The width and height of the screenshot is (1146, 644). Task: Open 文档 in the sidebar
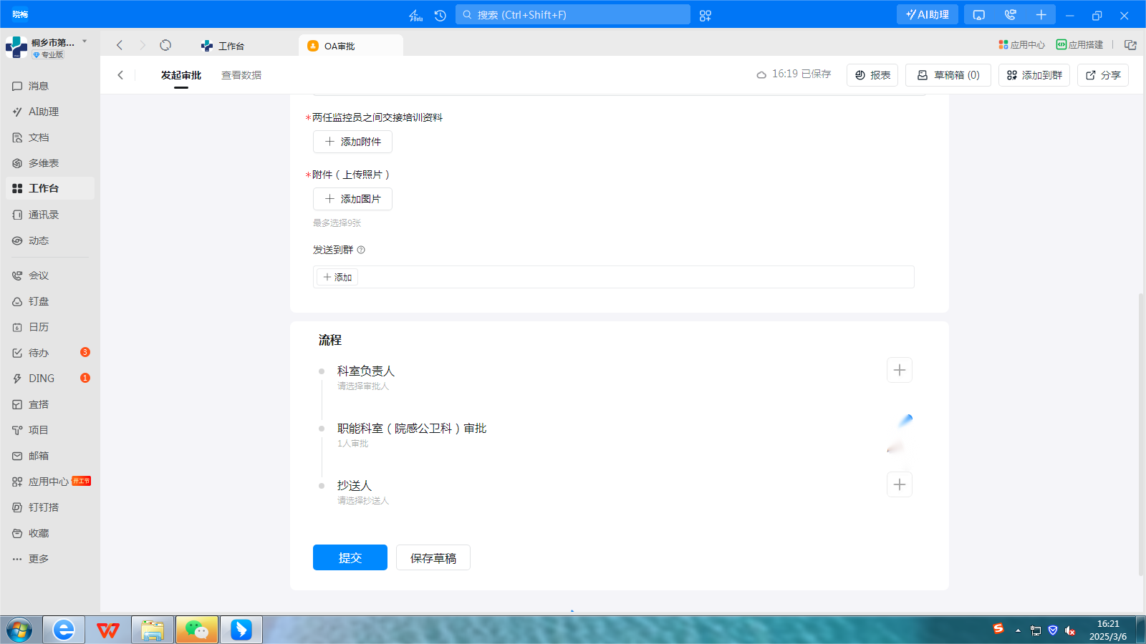37,137
